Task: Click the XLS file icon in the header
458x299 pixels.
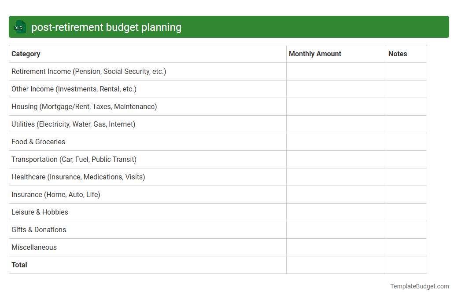Action: 19,27
